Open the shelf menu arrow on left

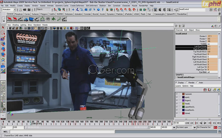click(x=4, y=21)
